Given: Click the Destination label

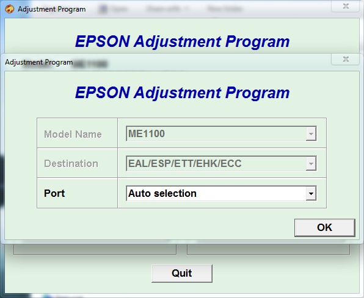Looking at the screenshot, I should pyautogui.click(x=71, y=163).
